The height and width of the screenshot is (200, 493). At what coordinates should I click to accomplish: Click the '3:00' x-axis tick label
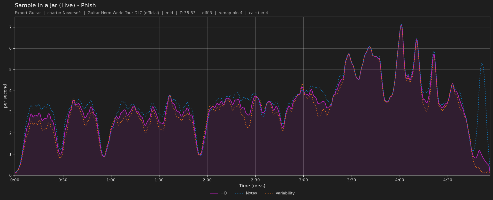(303, 180)
